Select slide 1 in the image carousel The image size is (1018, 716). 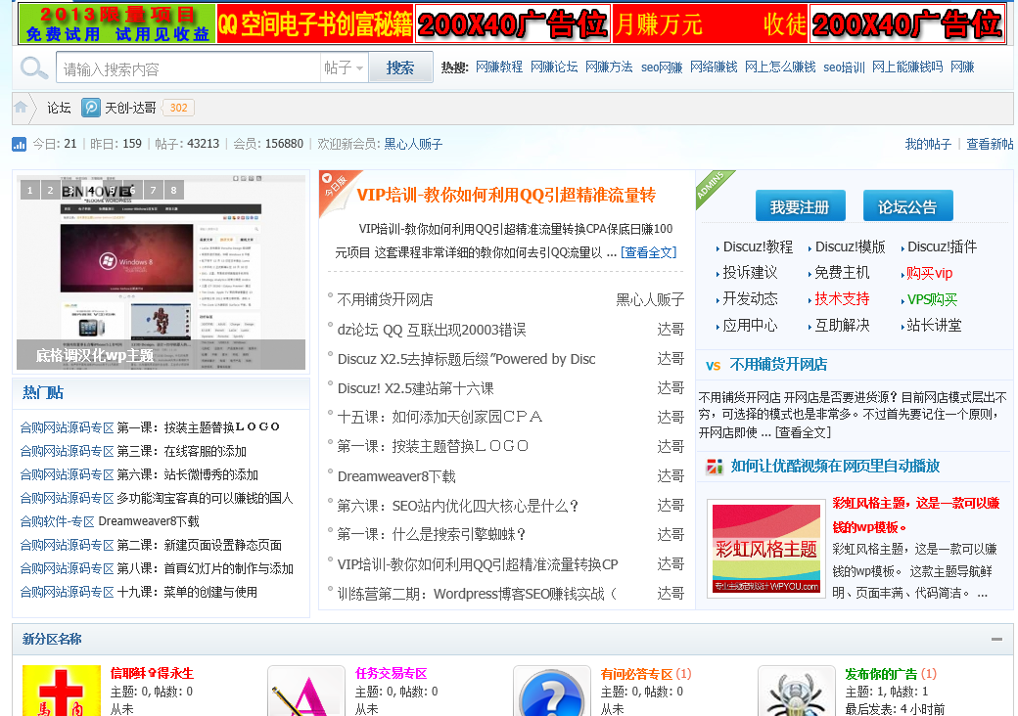point(29,190)
